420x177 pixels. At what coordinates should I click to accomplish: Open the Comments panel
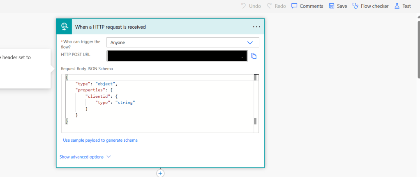307,6
